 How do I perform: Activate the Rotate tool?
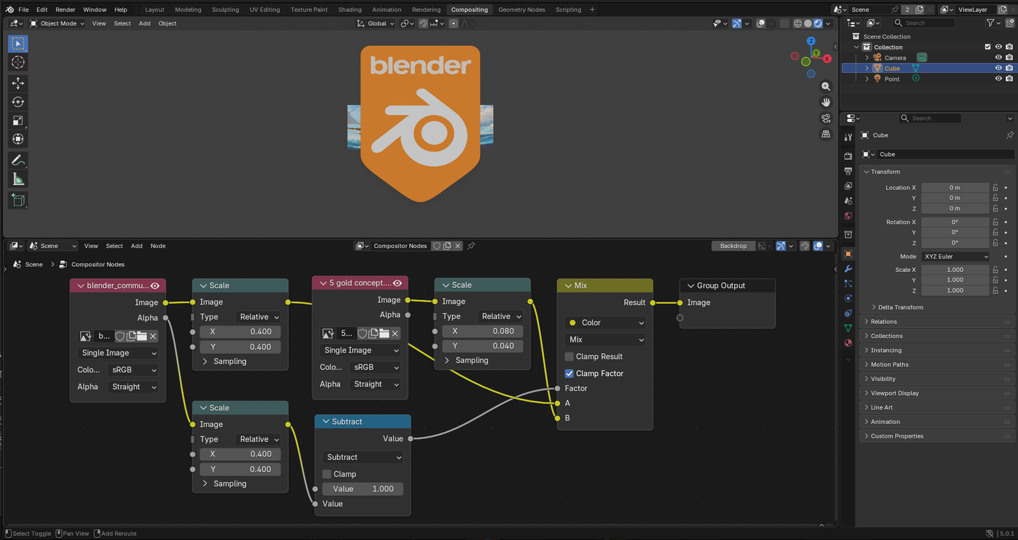click(18, 102)
